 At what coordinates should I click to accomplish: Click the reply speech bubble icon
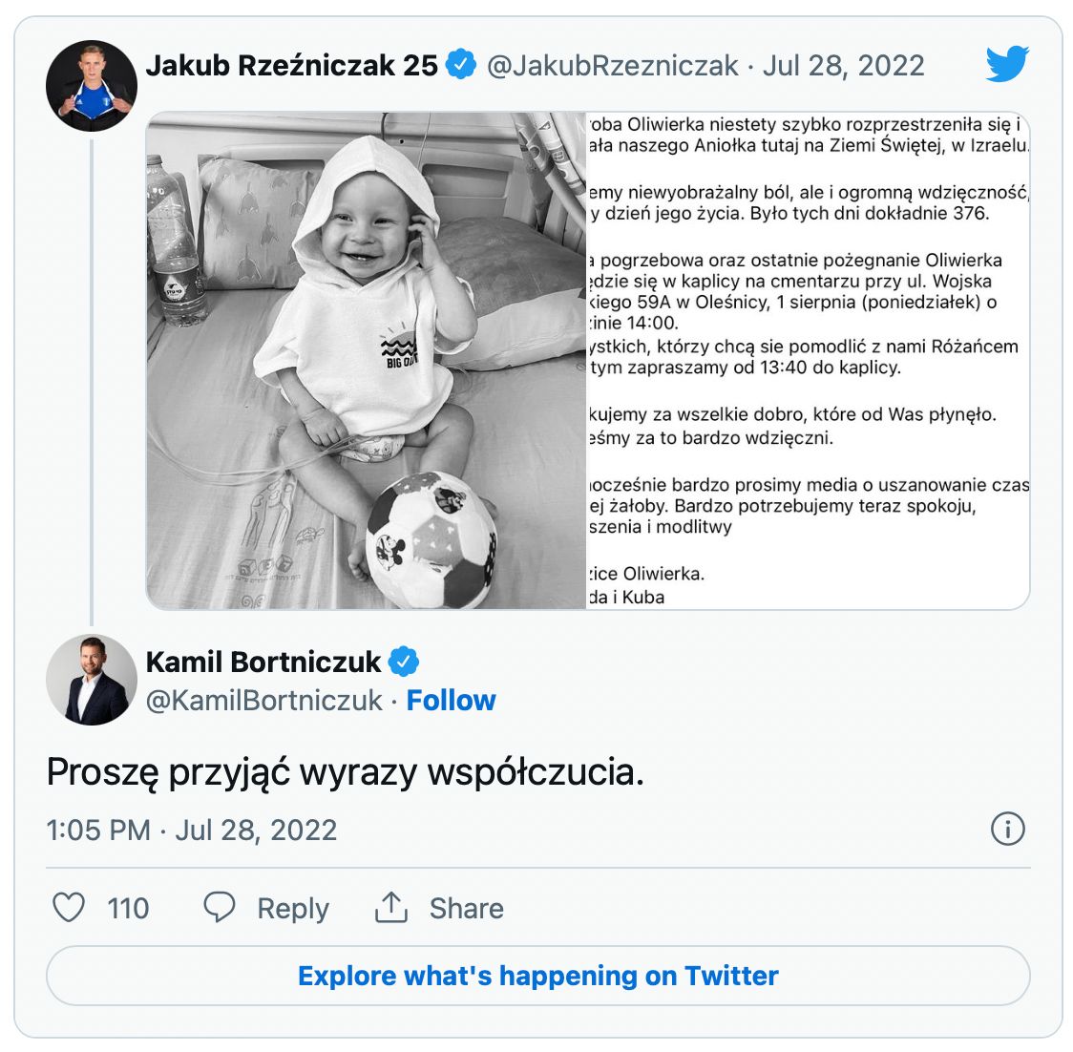point(220,908)
